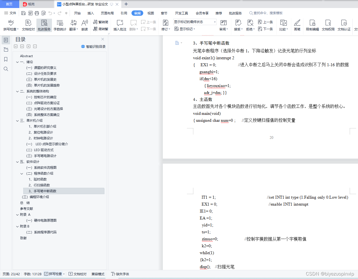Click word count 字数: 13128
This screenshot has height=279, width=358.
[33, 274]
